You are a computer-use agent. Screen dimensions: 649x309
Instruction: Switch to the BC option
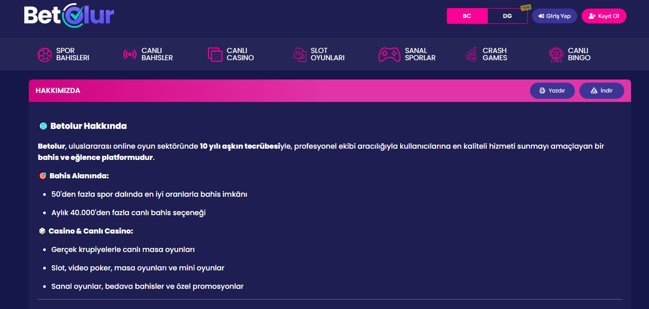point(467,16)
